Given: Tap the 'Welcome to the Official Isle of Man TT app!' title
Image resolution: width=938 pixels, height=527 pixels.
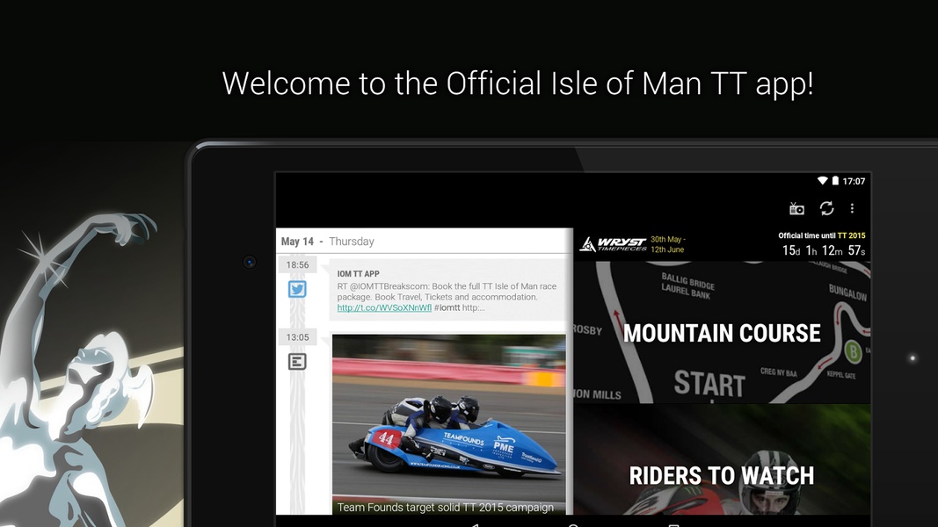Looking at the screenshot, I should coord(518,83).
